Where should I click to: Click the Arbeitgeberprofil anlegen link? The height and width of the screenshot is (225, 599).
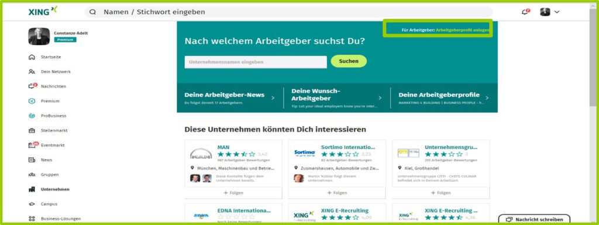point(463,30)
